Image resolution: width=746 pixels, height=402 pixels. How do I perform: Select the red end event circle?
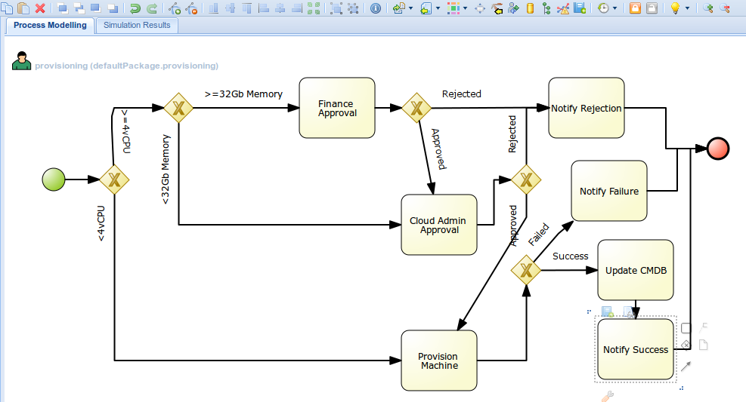point(718,149)
